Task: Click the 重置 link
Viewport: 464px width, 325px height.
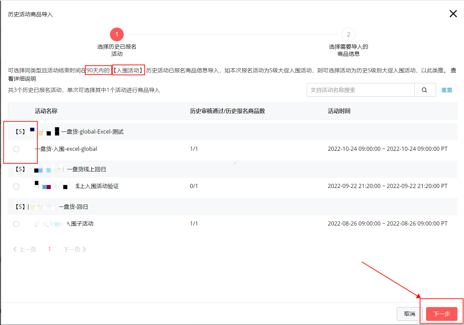Action: [x=447, y=90]
